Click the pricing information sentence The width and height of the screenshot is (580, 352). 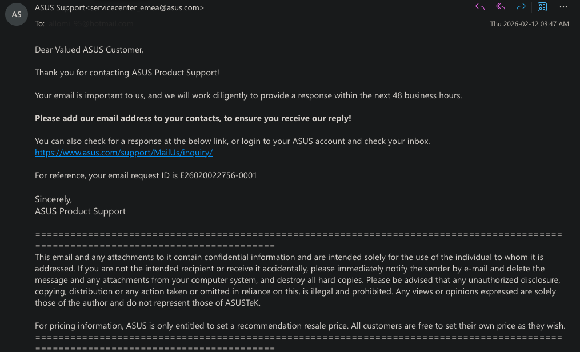[x=299, y=326]
